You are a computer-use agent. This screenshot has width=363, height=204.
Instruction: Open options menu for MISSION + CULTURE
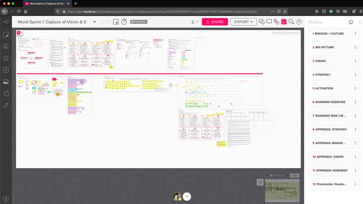tap(355, 34)
